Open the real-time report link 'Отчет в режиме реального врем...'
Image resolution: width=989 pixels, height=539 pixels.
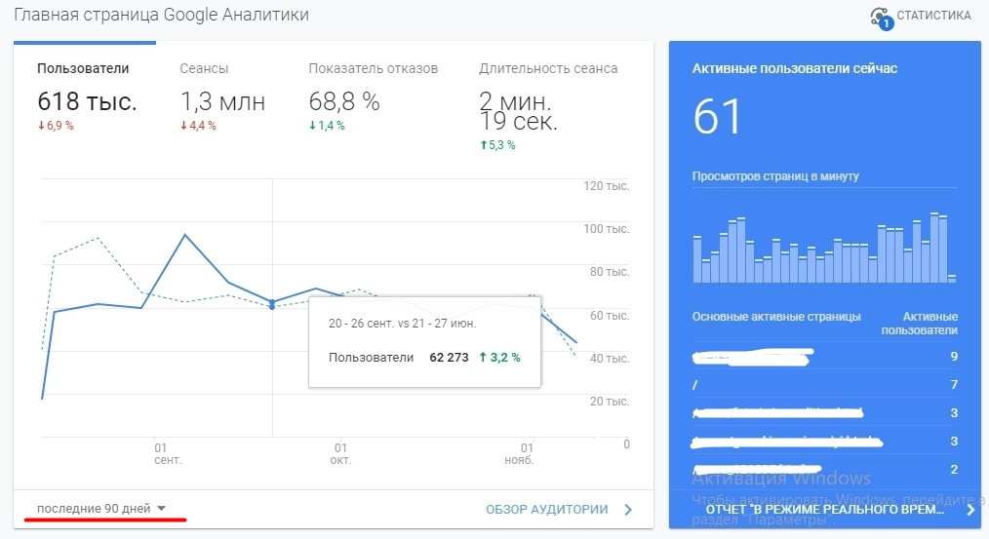(x=824, y=510)
